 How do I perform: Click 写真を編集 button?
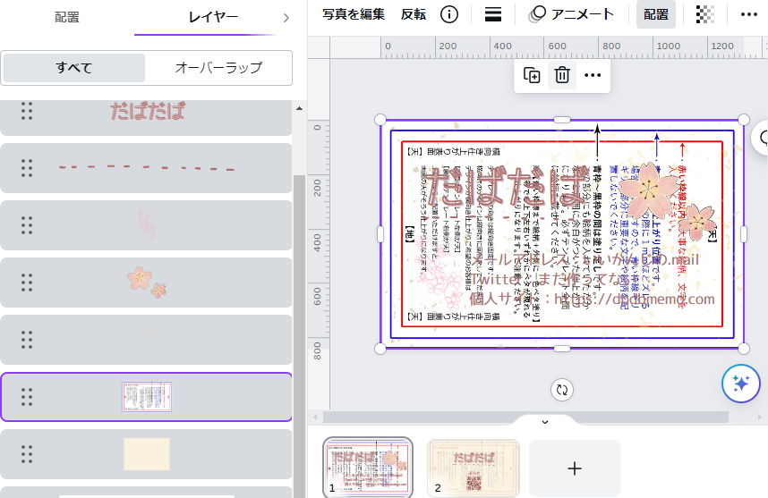(x=354, y=14)
